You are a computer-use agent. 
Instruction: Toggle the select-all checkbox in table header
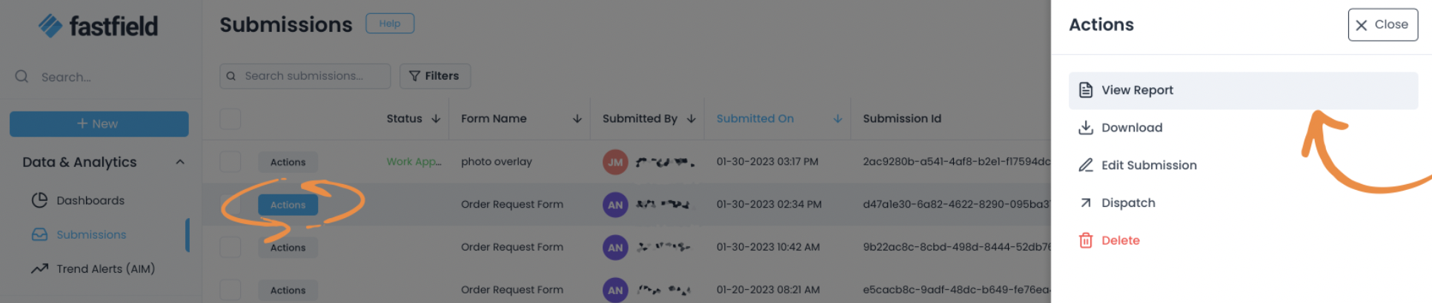pyautogui.click(x=231, y=119)
